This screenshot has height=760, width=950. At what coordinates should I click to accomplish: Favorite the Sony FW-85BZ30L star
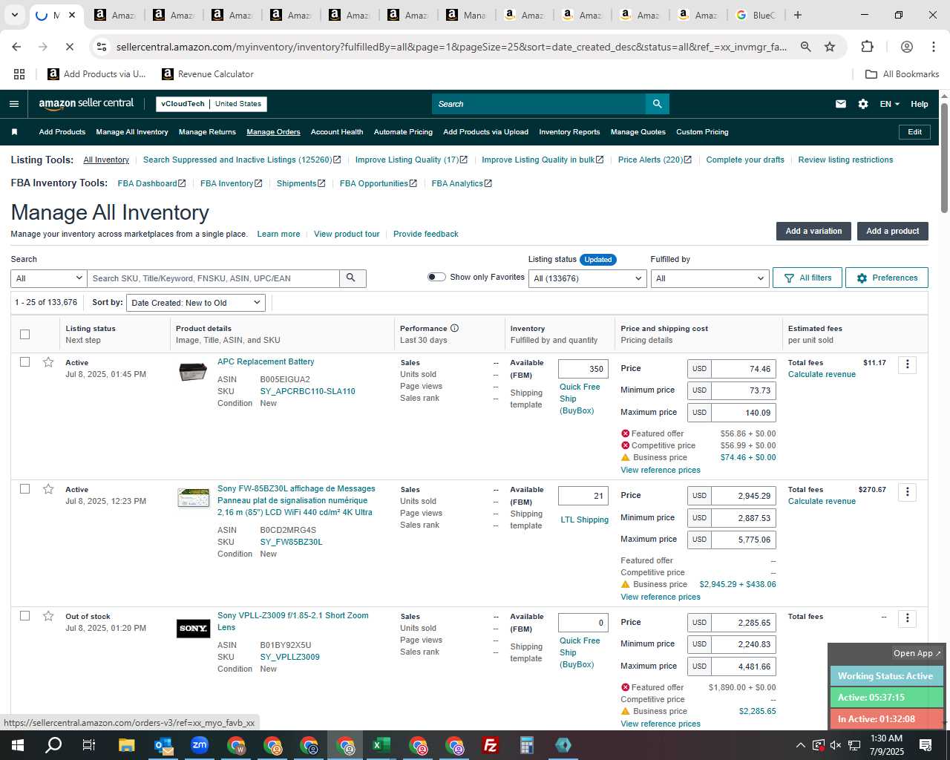pos(48,489)
